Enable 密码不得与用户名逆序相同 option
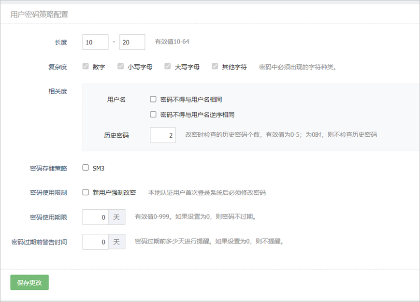This screenshot has height=302, width=420. (x=153, y=115)
